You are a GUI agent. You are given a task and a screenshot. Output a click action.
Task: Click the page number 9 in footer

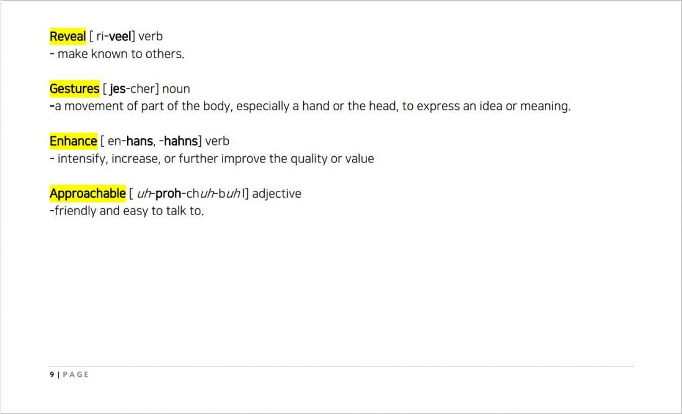point(51,374)
